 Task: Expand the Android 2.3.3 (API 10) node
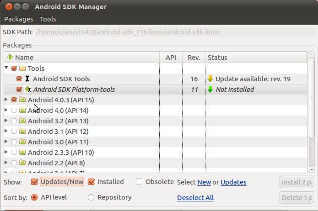pyautogui.click(x=6, y=152)
